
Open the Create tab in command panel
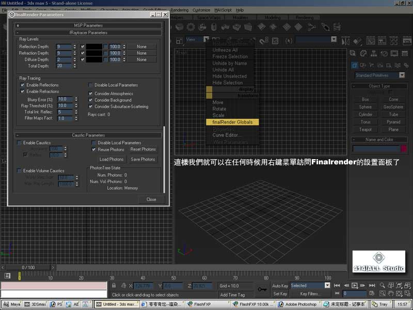point(353,54)
